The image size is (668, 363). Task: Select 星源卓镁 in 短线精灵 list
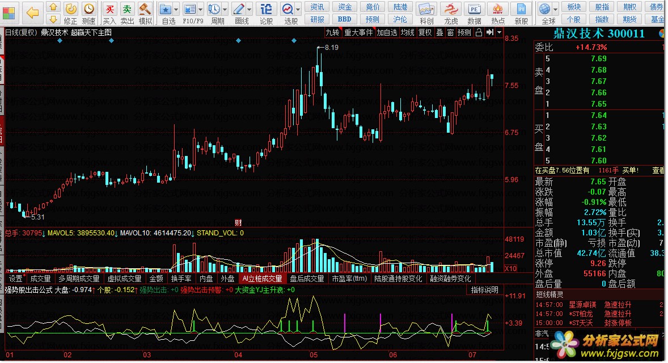pos(582,305)
